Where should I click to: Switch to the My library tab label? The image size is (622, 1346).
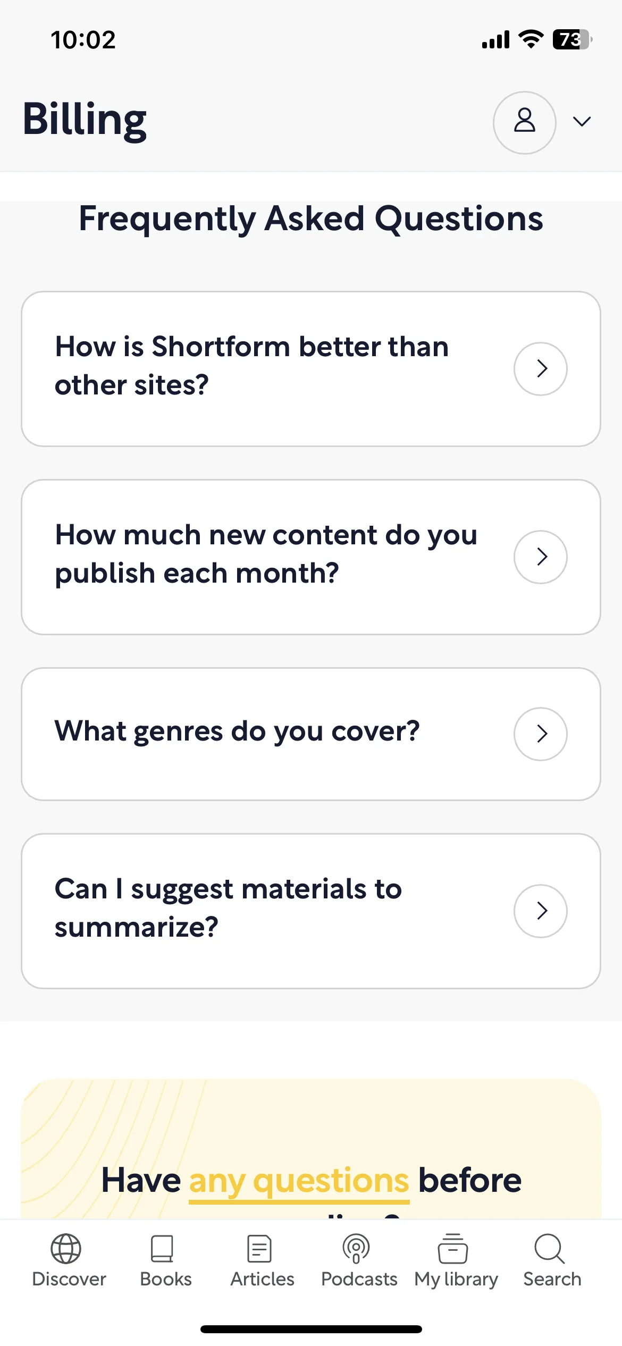pos(456,1280)
